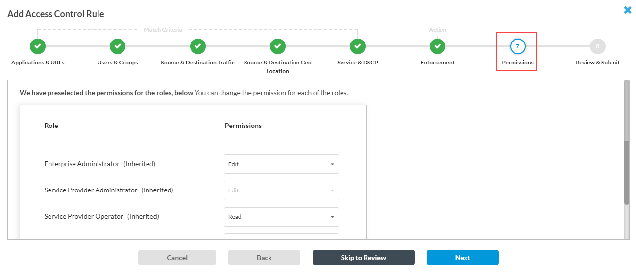Click the Back button
This screenshot has width=636, height=275.
pos(264,258)
